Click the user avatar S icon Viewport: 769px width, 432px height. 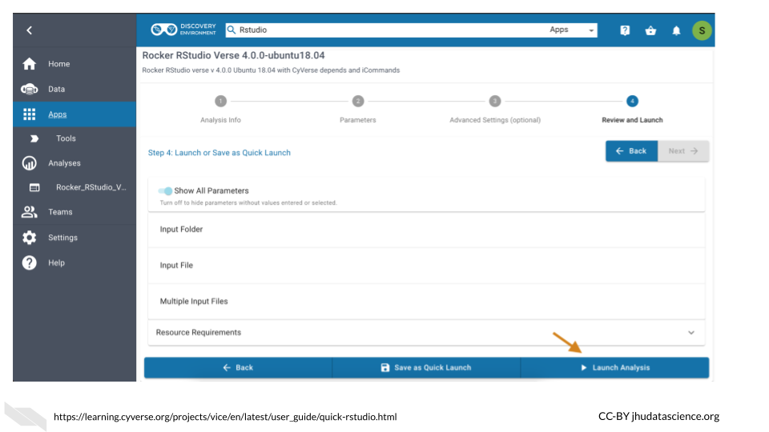click(x=702, y=30)
